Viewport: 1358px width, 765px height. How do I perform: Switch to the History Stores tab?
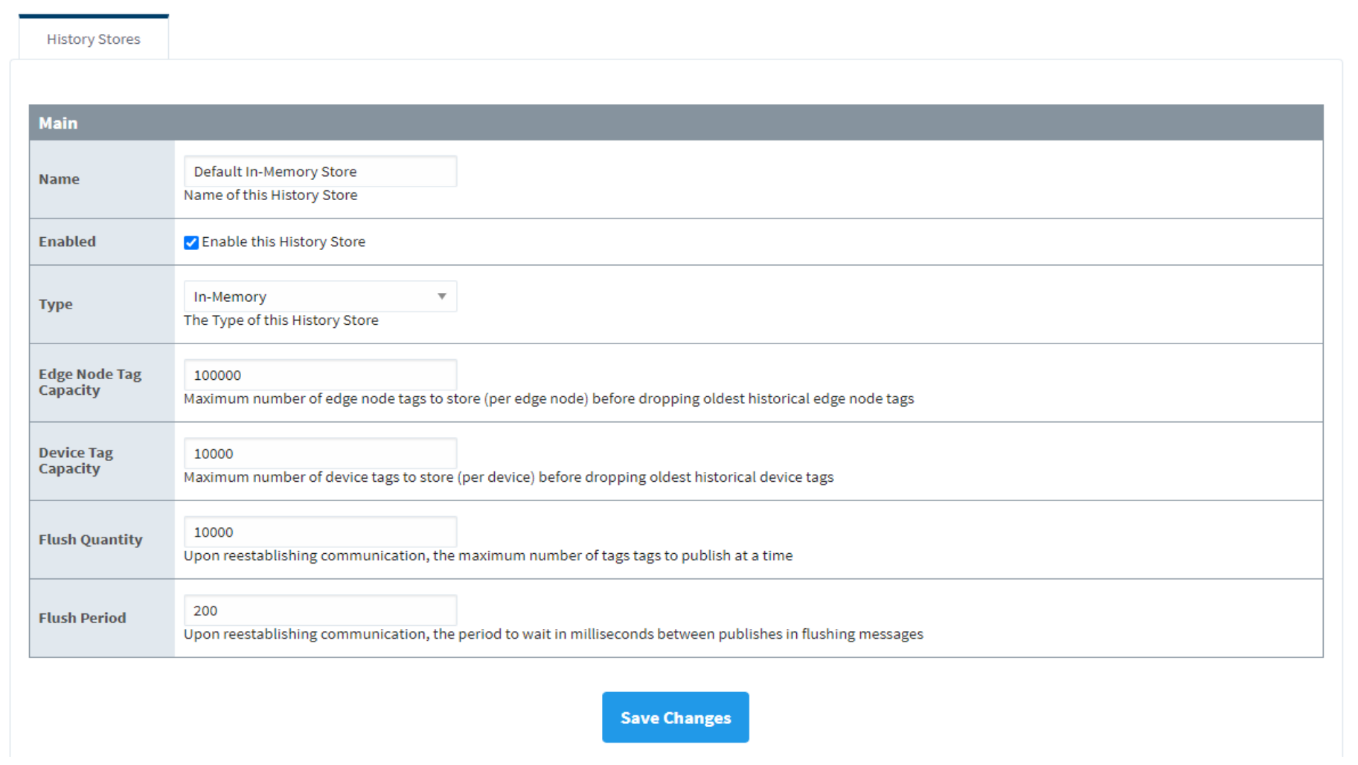pos(93,39)
